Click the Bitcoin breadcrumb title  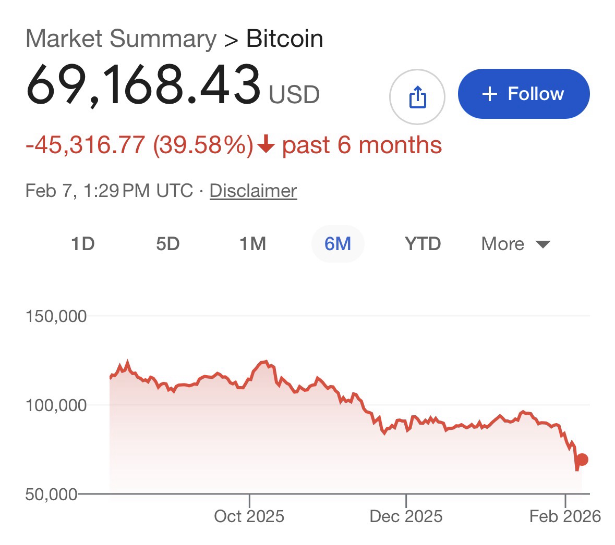coord(284,39)
